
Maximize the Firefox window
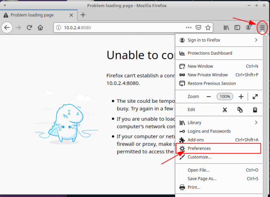point(257,6)
